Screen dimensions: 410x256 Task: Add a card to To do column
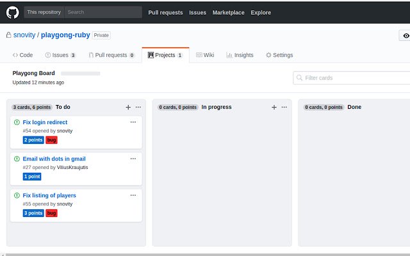(x=128, y=107)
